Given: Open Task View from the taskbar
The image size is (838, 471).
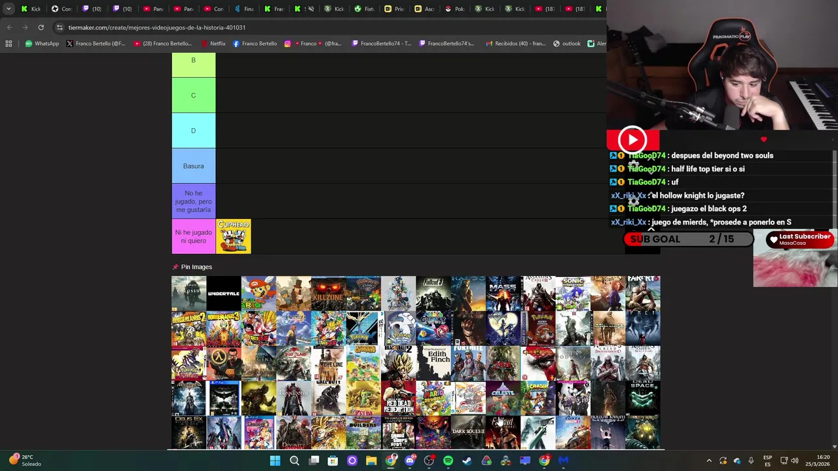Looking at the screenshot, I should point(314,461).
